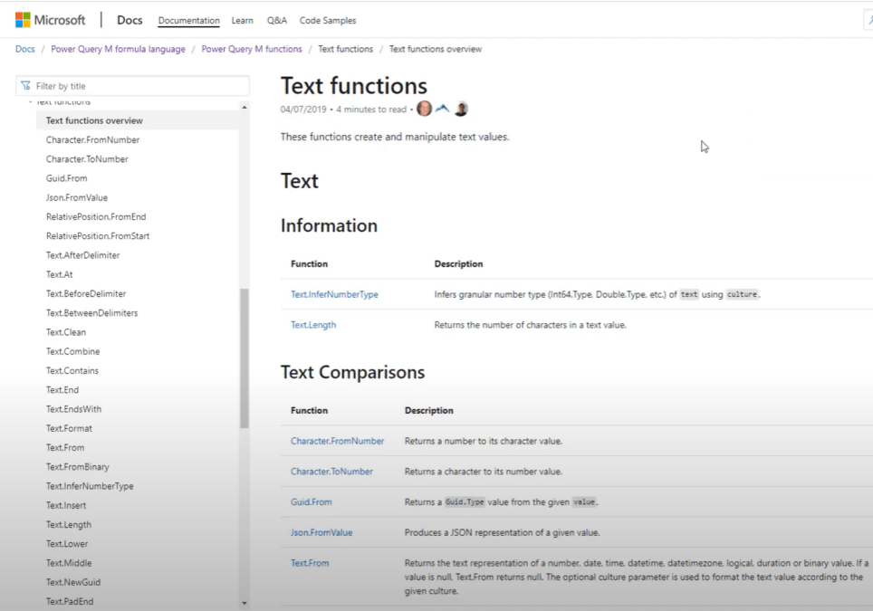
Task: Click the Information section heading
Action: 329,225
